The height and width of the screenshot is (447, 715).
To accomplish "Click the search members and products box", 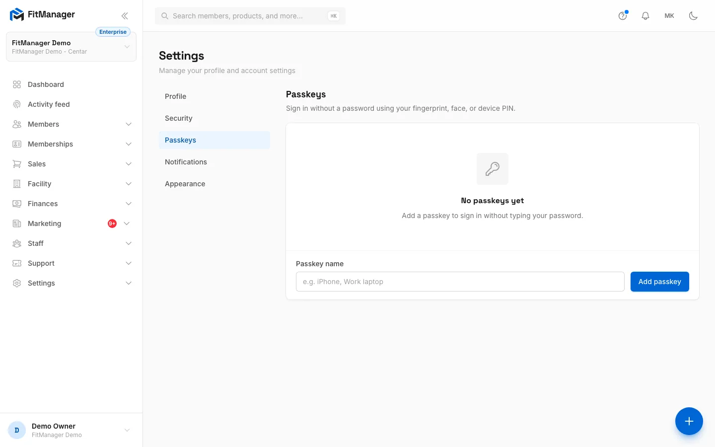I will (x=250, y=16).
